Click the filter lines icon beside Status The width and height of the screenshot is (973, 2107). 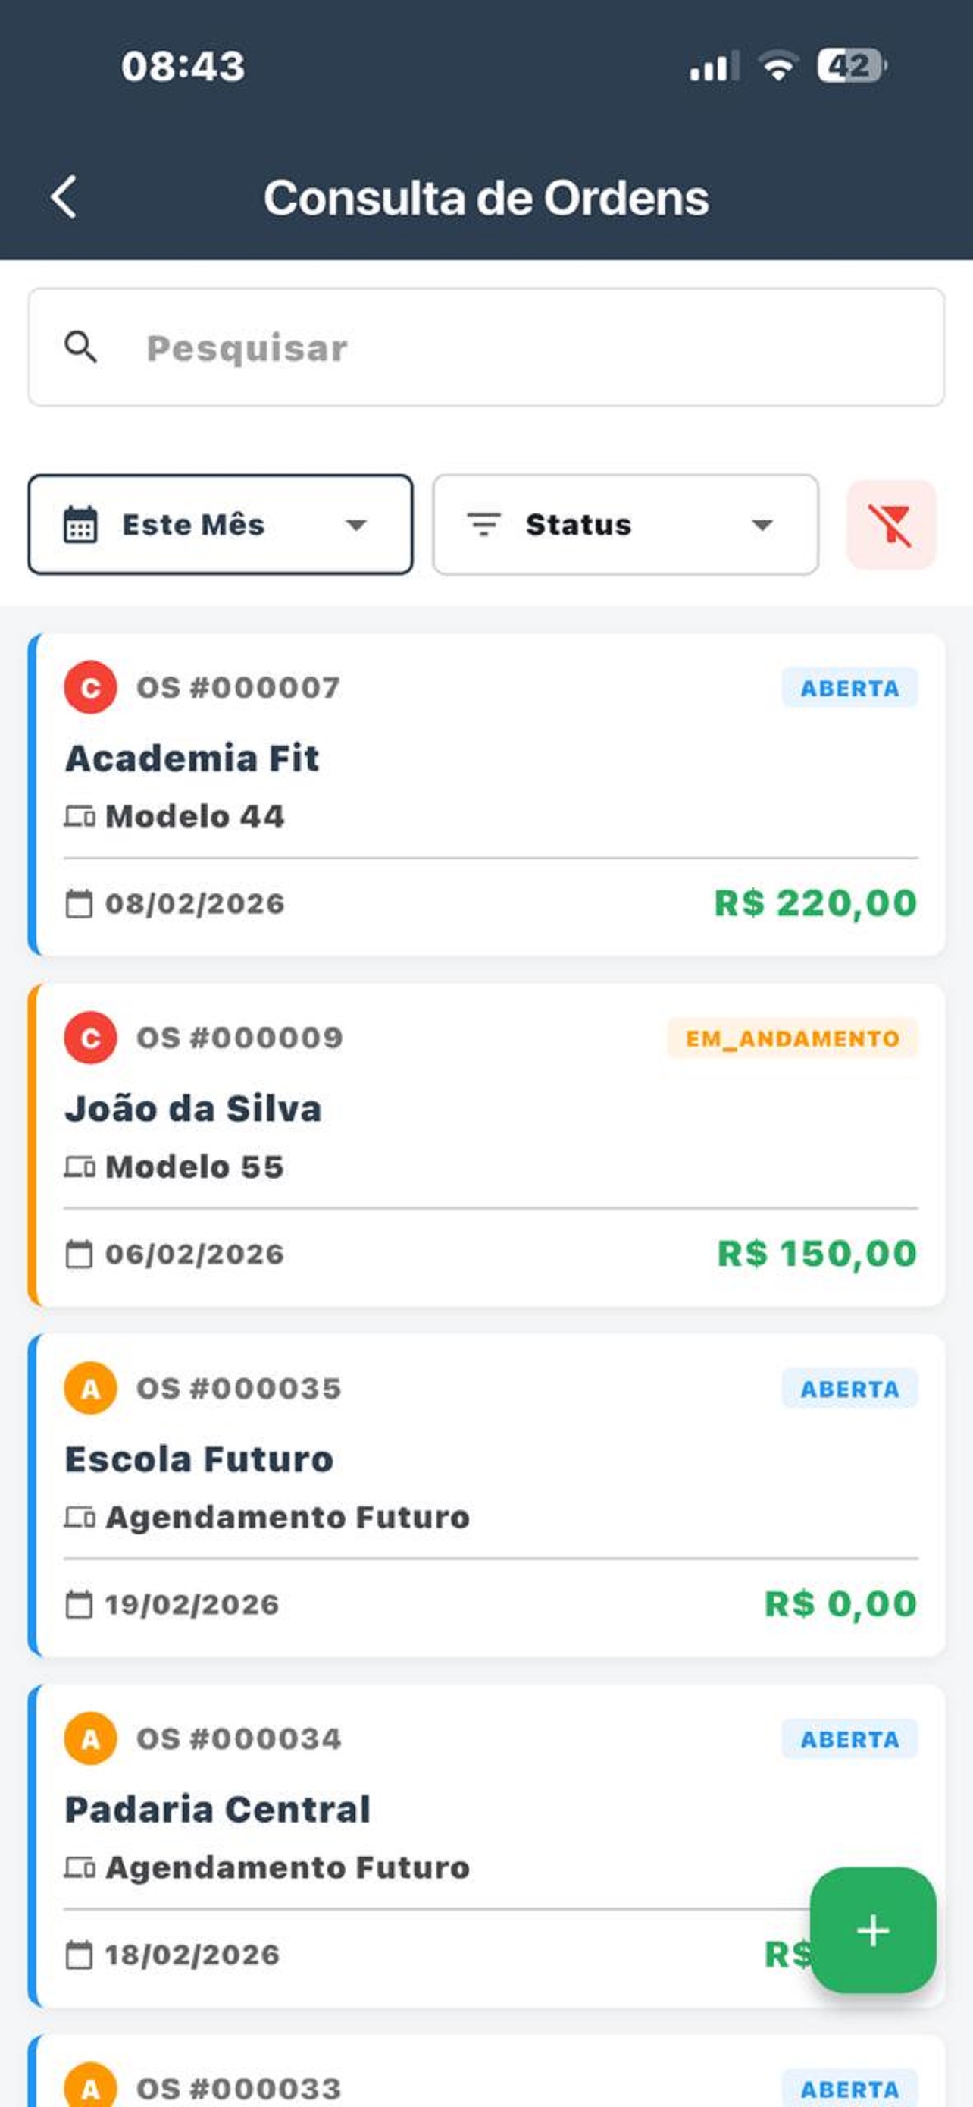[x=483, y=524]
